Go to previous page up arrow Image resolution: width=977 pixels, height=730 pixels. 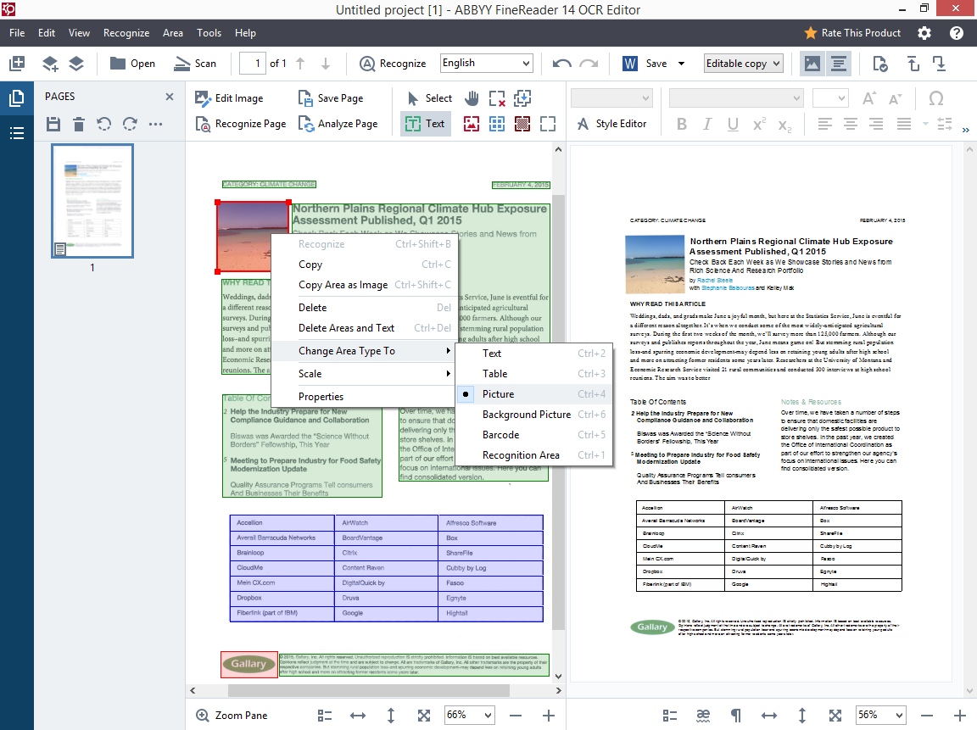point(300,64)
